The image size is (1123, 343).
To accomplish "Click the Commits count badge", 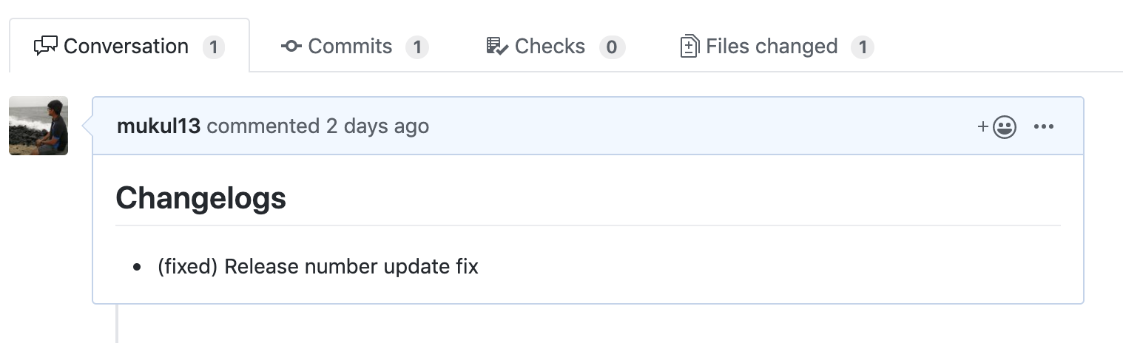I will pyautogui.click(x=417, y=48).
